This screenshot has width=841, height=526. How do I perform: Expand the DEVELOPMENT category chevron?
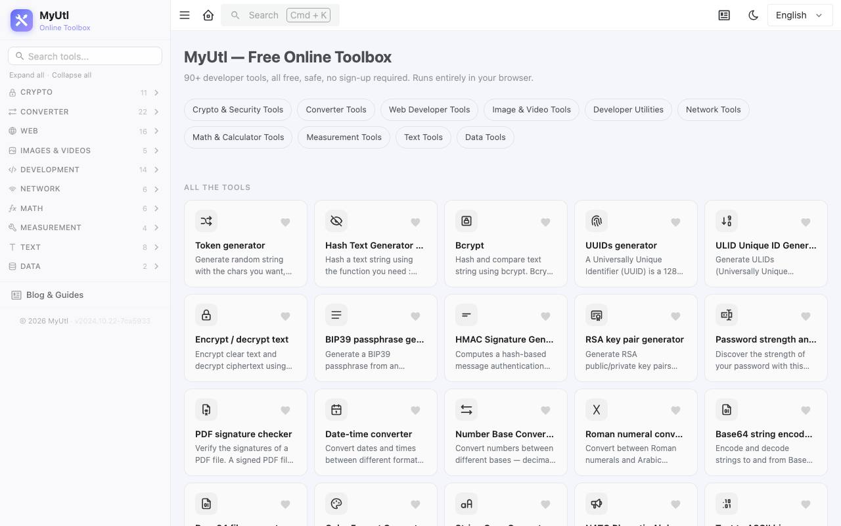tap(156, 170)
